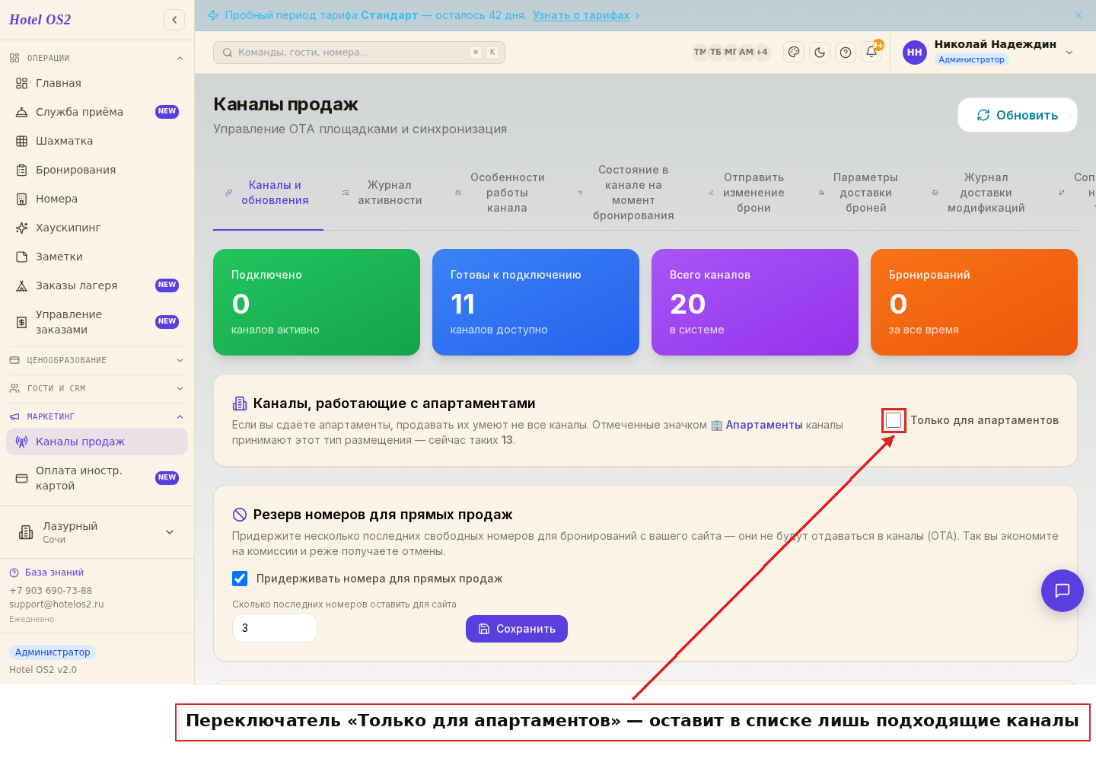
Task: Click the Hotel OS2 logo
Action: tap(40, 20)
